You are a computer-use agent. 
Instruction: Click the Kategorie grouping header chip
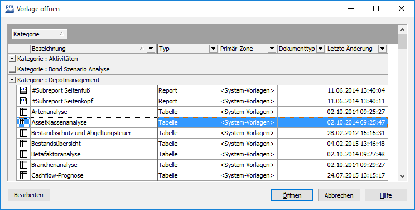40,34
